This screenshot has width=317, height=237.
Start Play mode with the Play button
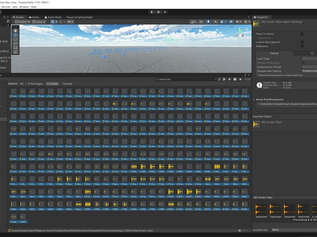coord(152,12)
